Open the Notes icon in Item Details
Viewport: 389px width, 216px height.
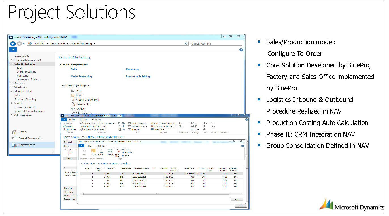click(x=93, y=151)
